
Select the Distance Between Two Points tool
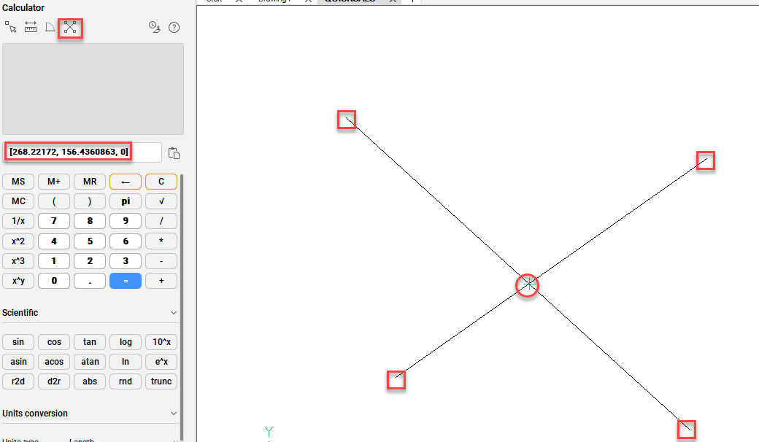31,28
